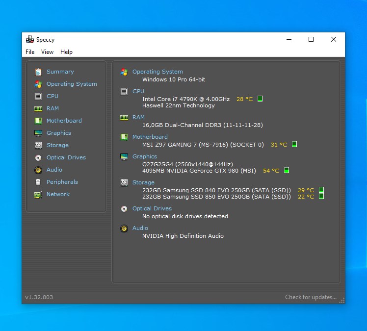
Task: Open the RAM section in the sidebar
Action: pyautogui.click(x=52, y=108)
